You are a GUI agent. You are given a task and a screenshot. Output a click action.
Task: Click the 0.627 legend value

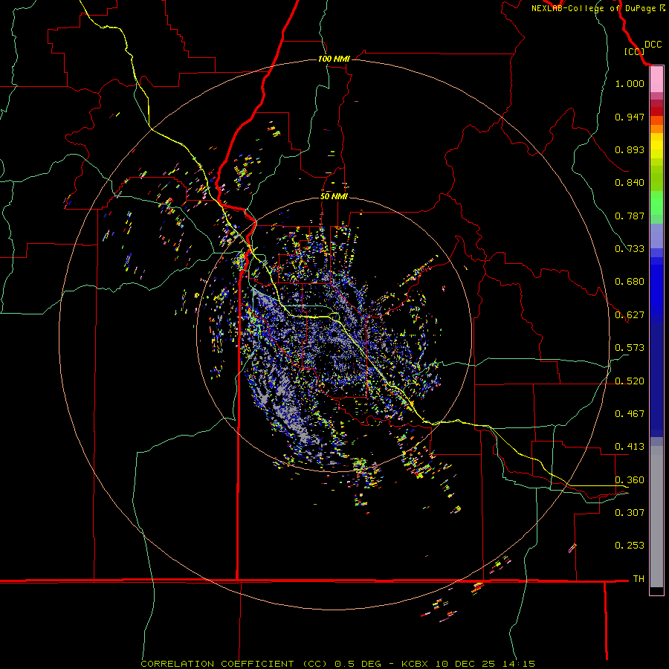click(x=630, y=315)
